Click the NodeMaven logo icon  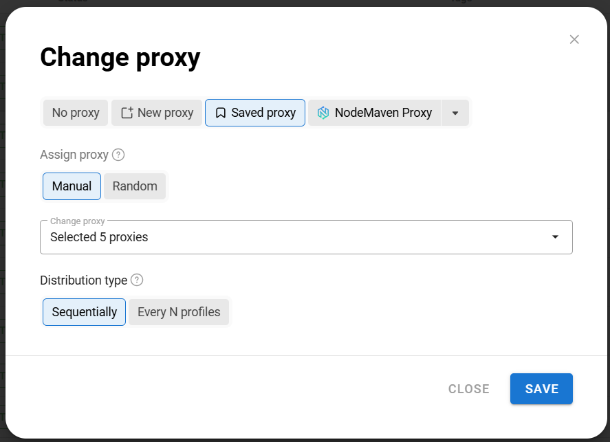coord(323,113)
